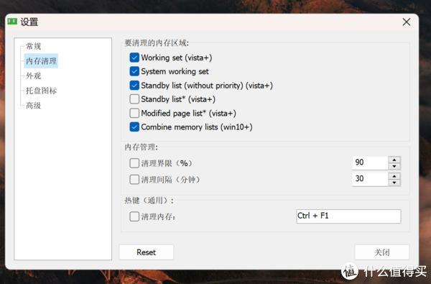Click the Reset button
The height and width of the screenshot is (284, 431).
[147, 252]
